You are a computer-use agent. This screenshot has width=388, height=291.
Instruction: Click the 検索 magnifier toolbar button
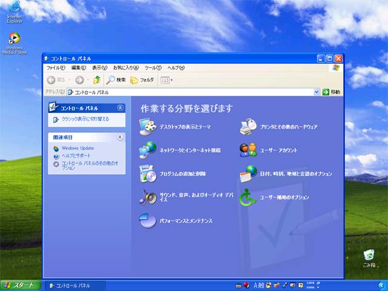tap(116, 79)
